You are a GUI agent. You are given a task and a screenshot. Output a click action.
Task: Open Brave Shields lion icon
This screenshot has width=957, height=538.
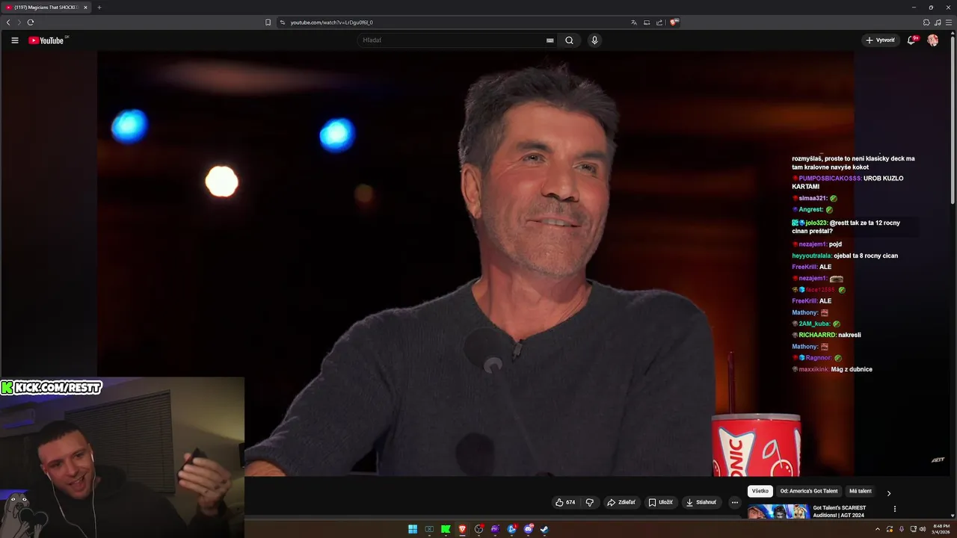pyautogui.click(x=674, y=22)
